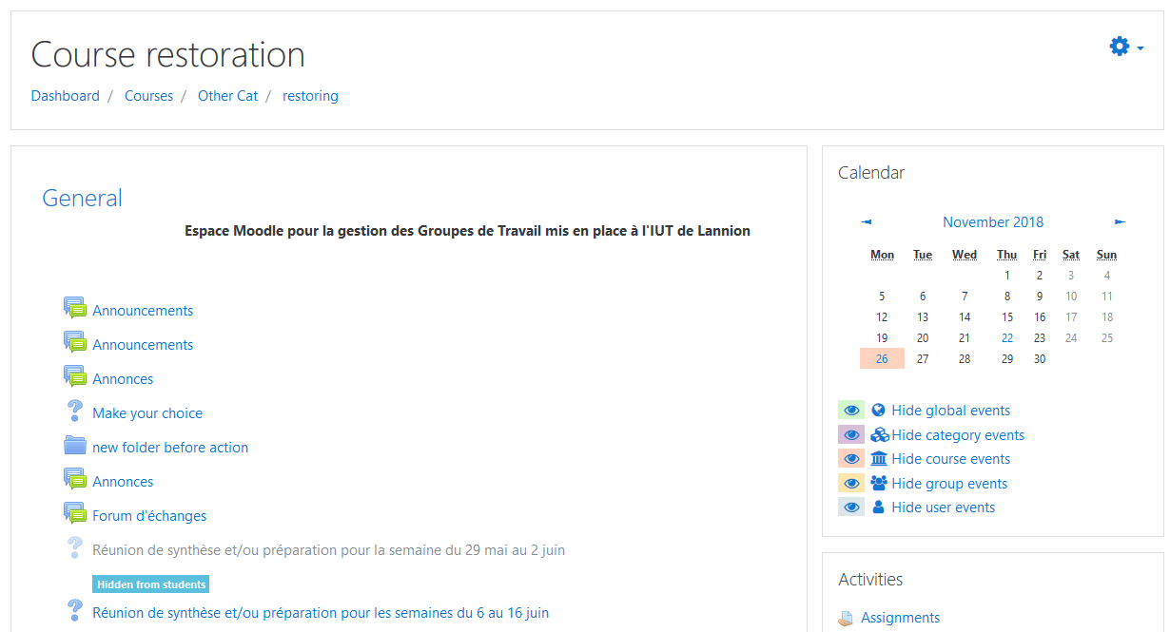This screenshot has height=632, width=1170.
Task: Click the Calendar block heading
Action: [x=871, y=173]
